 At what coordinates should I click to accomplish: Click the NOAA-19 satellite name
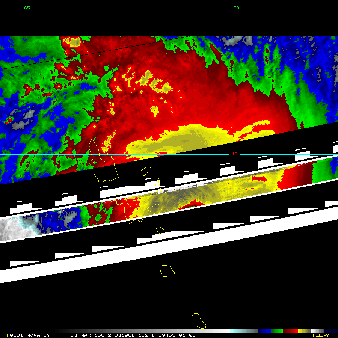pos(38,335)
